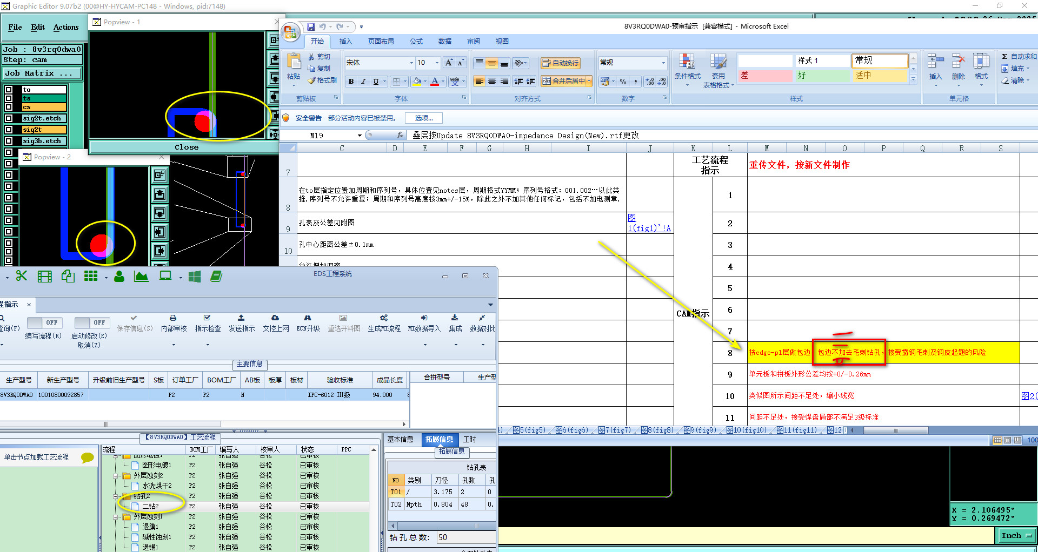
Task: Collapse the 外层蚀刻2 tree node
Action: (116, 476)
